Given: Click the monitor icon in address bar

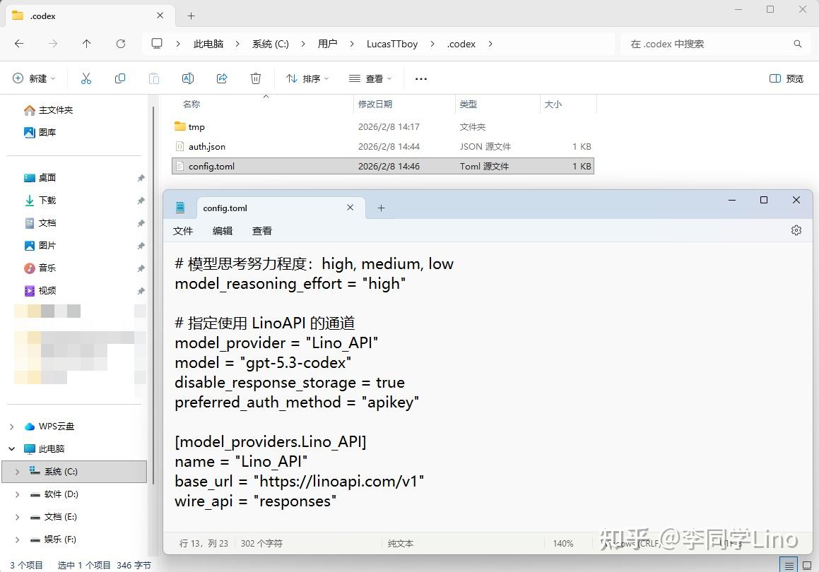Looking at the screenshot, I should pos(157,43).
